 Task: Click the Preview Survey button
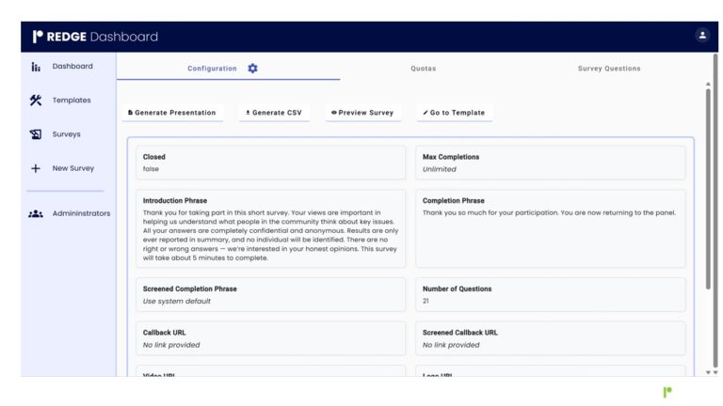(362, 113)
